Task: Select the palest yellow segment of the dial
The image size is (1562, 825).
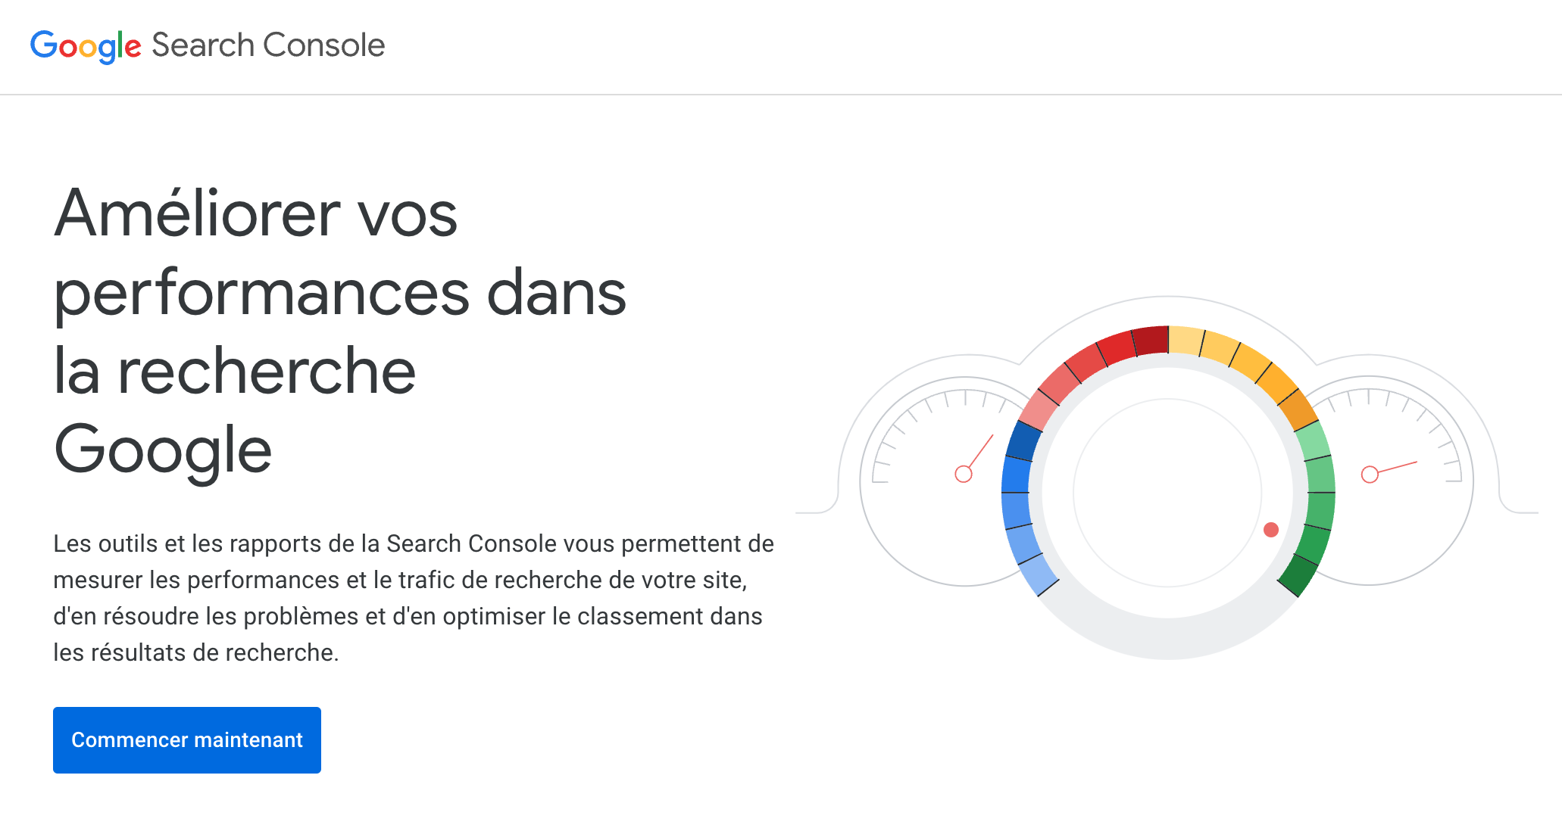Action: tap(1186, 341)
